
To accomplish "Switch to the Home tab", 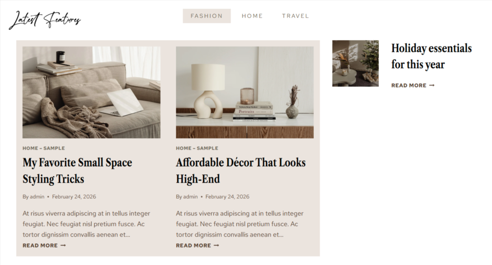I will coord(252,16).
